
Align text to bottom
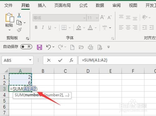135,18
